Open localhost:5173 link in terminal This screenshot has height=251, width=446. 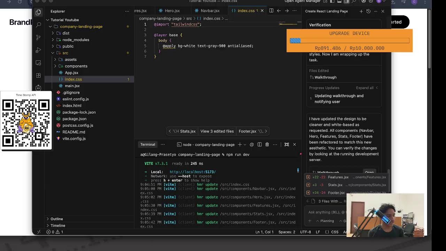pyautogui.click(x=193, y=172)
